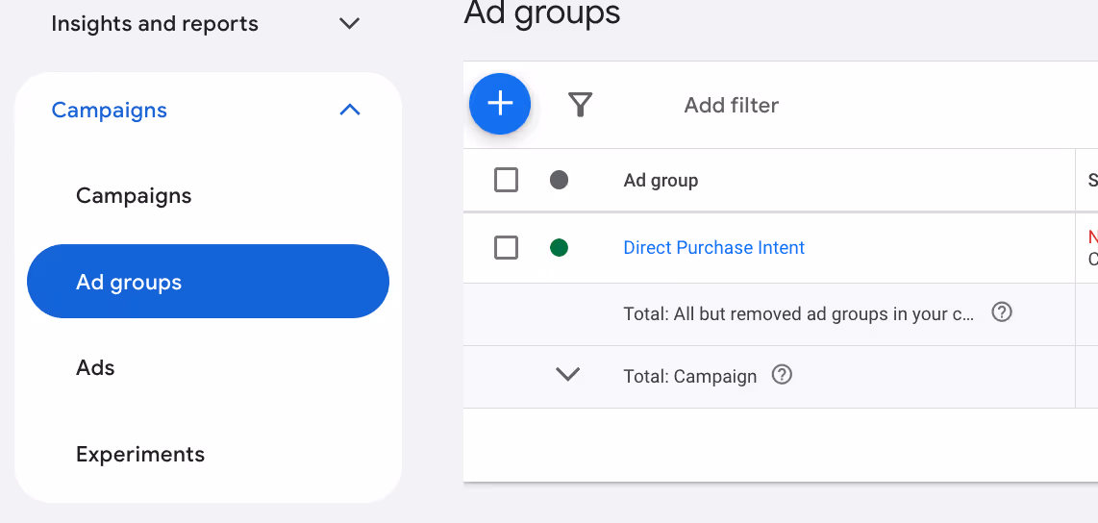Screen dimensions: 1098x523
Task: Open the filter funnel icon
Action: pyautogui.click(x=580, y=105)
